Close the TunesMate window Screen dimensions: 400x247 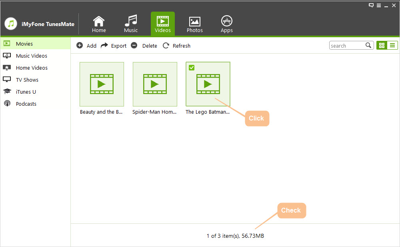(394, 5)
